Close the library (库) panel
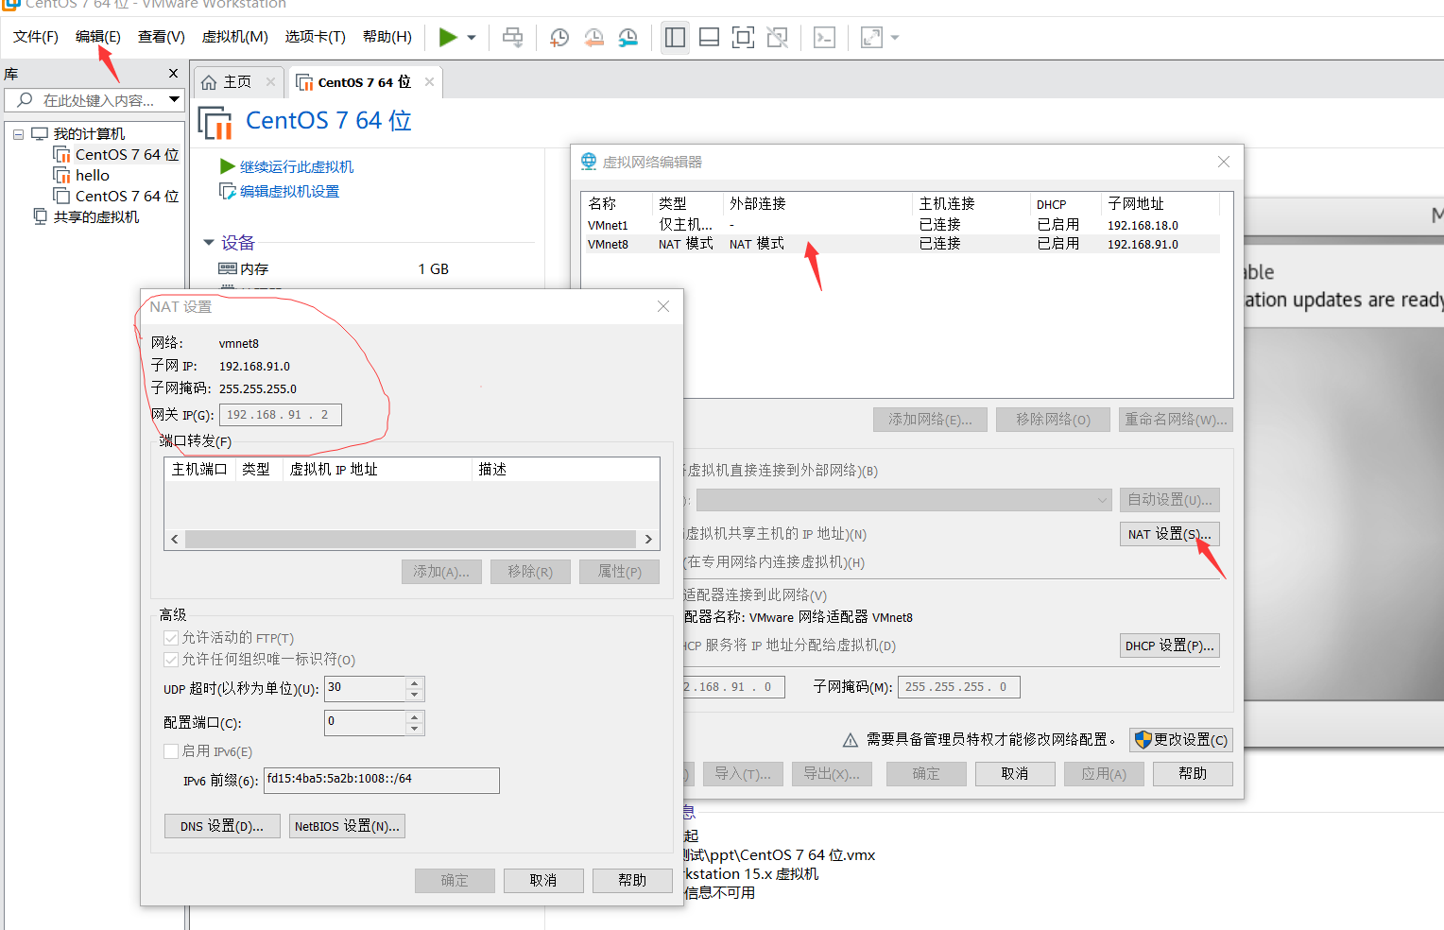 173,74
